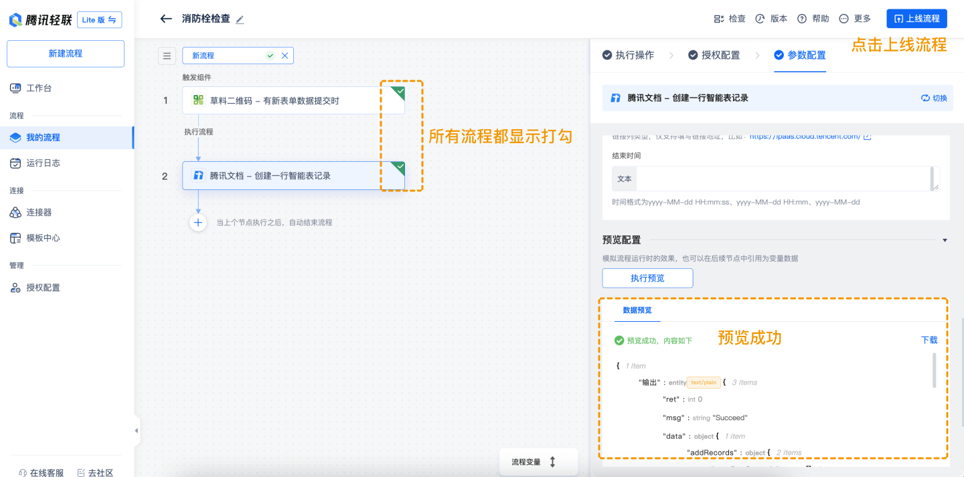Select the 草料二维码 trigger node
This screenshot has width=964, height=477.
(x=293, y=100)
